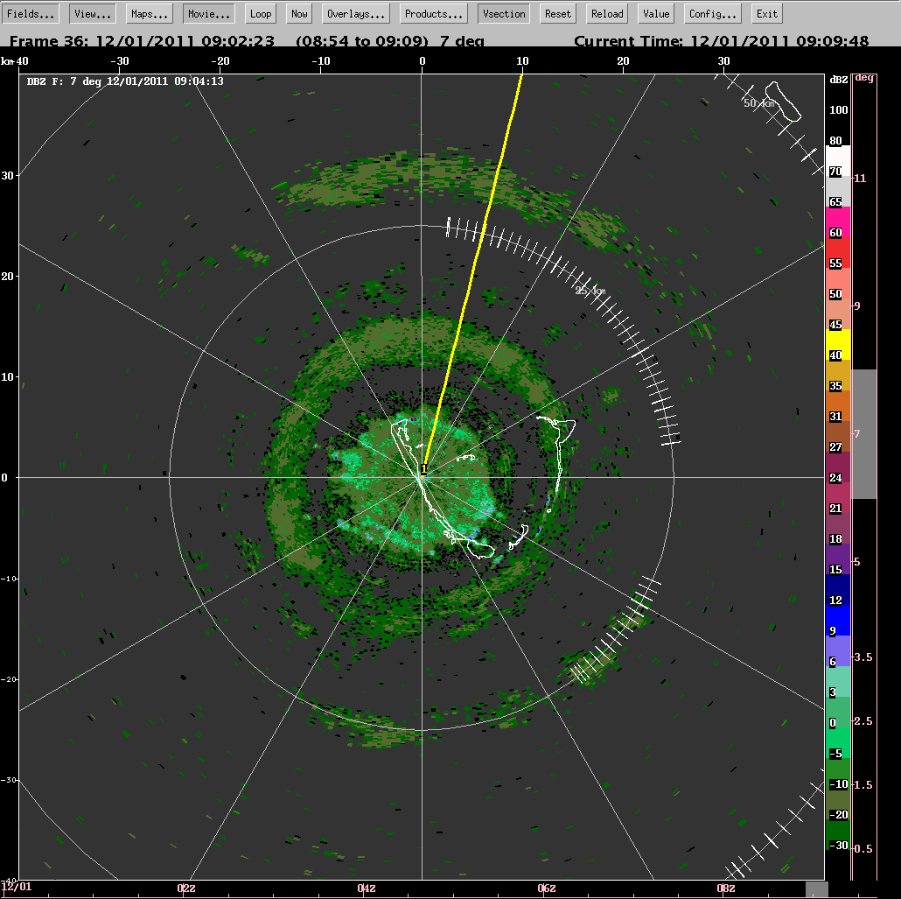Open the Maps overlay menu
The width and height of the screenshot is (901, 899).
(148, 13)
